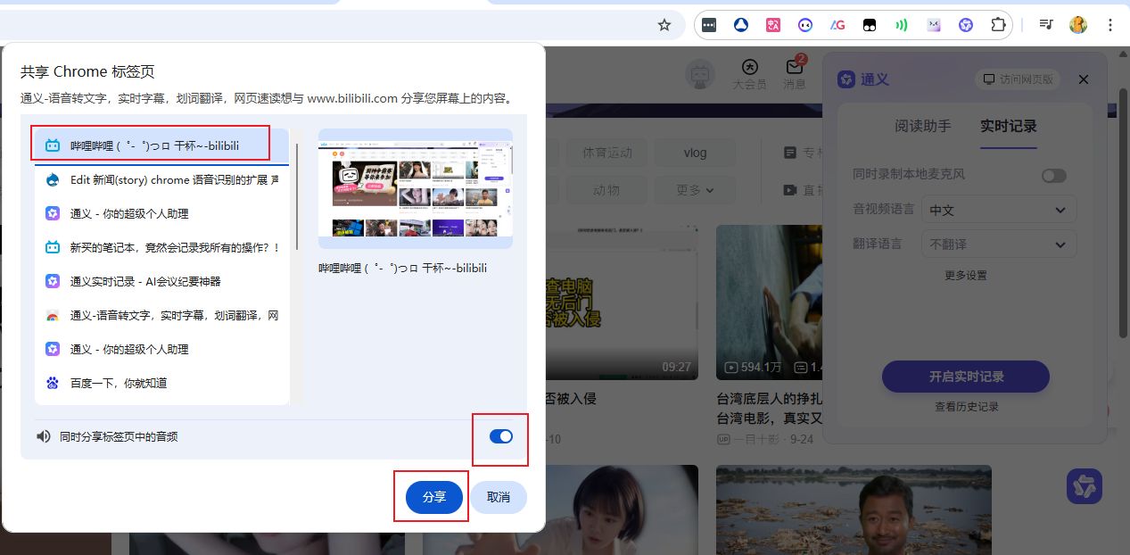
Task: Click the Chrome three-dot menu icon
Action: pyautogui.click(x=1110, y=25)
